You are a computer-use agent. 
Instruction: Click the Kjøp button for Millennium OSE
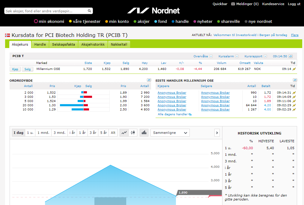click(15, 69)
